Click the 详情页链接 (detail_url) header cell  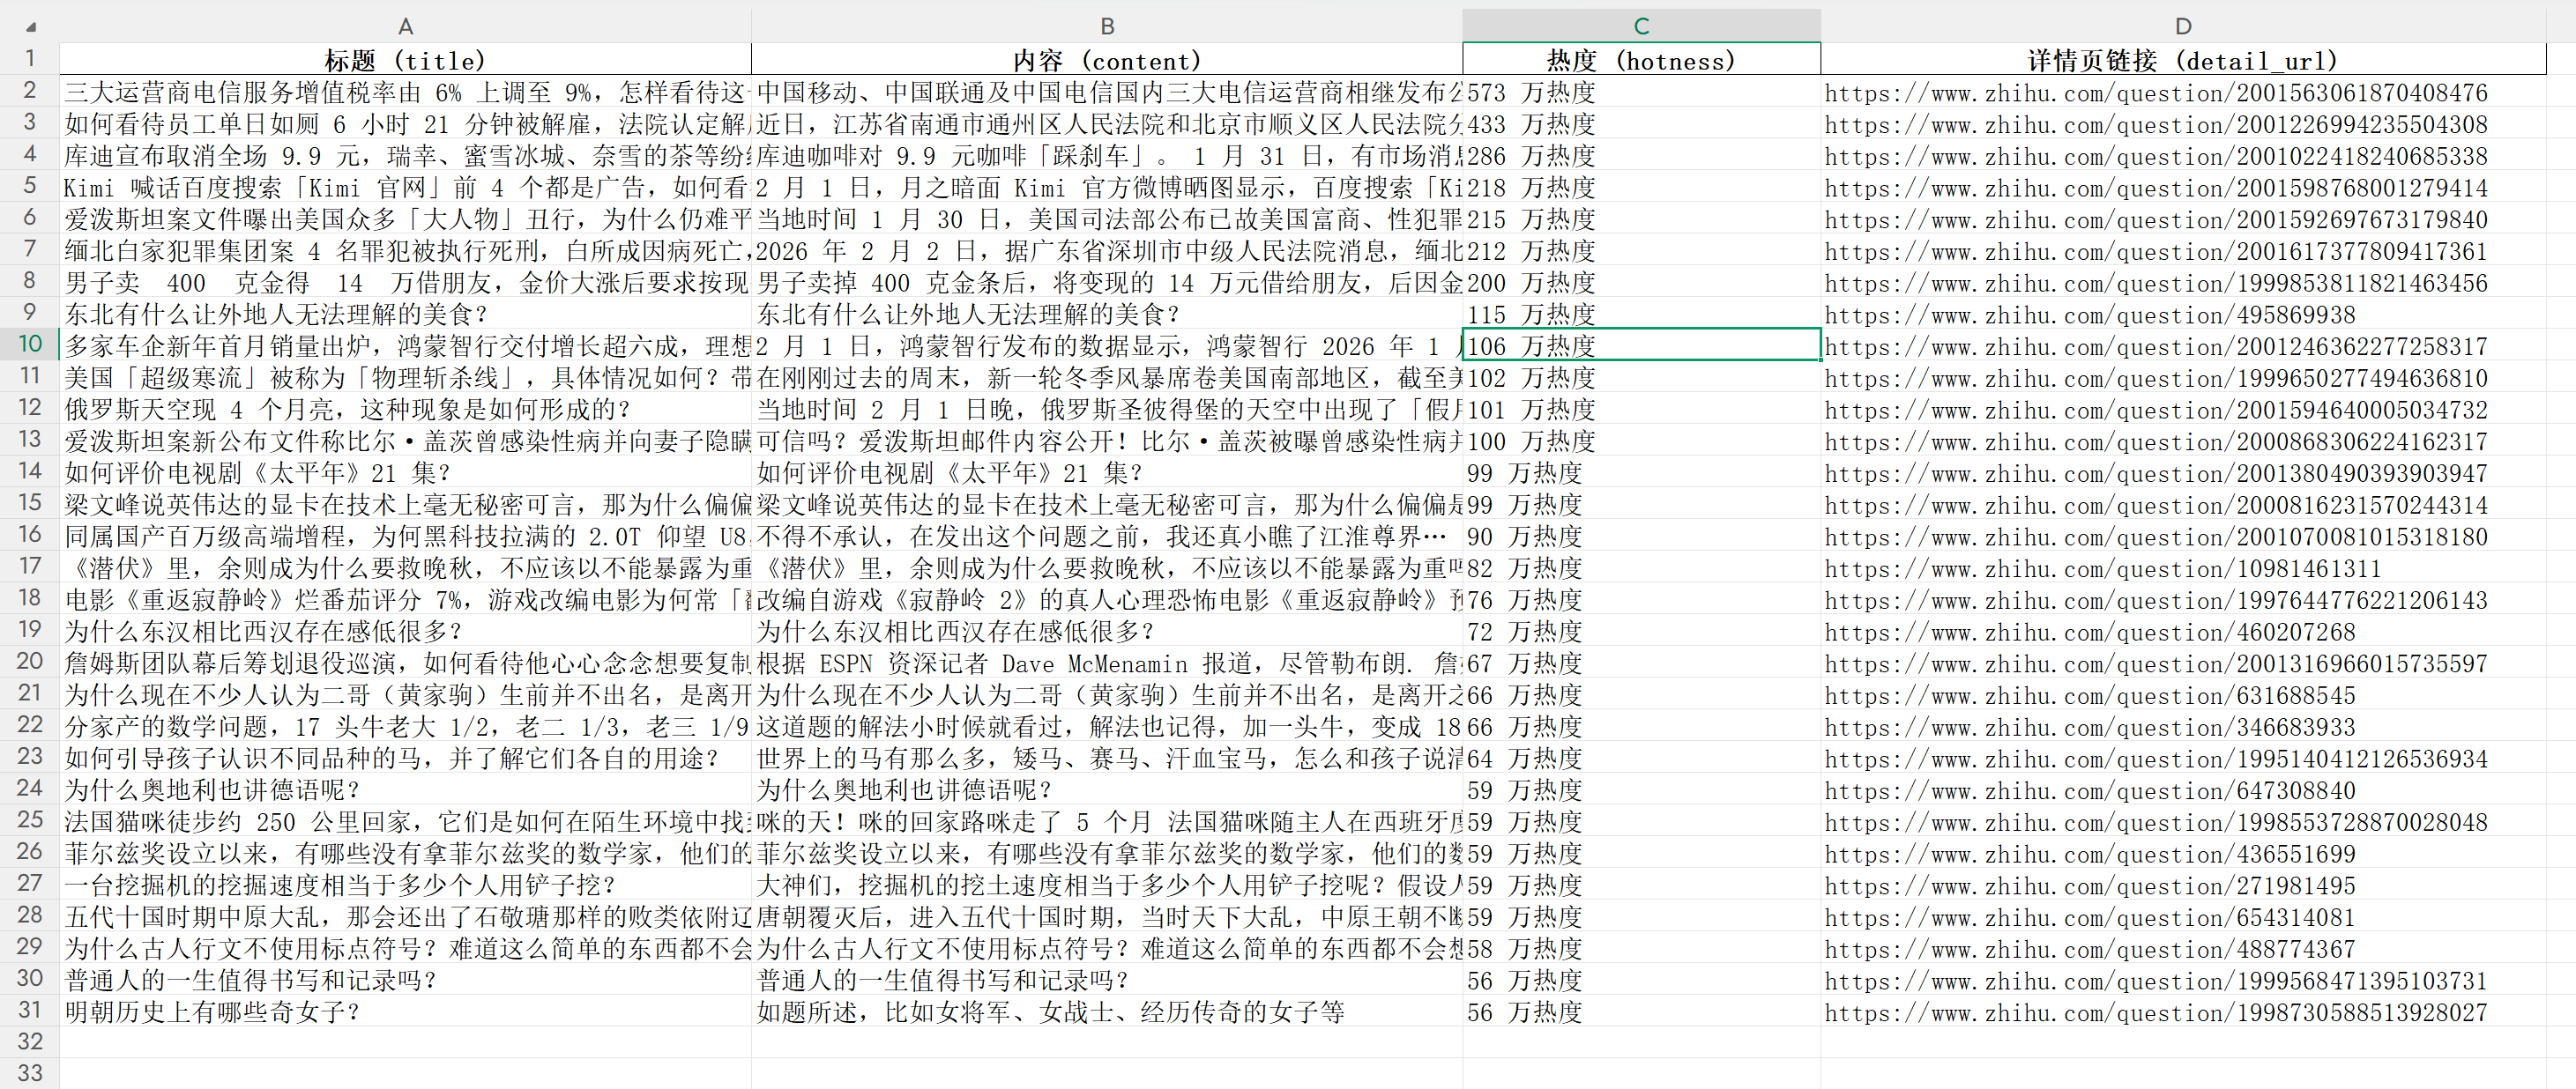pos(2182,60)
